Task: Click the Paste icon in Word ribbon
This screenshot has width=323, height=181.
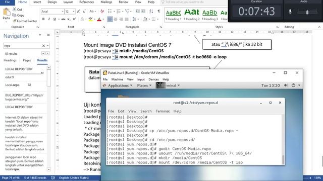Action: 7,12
